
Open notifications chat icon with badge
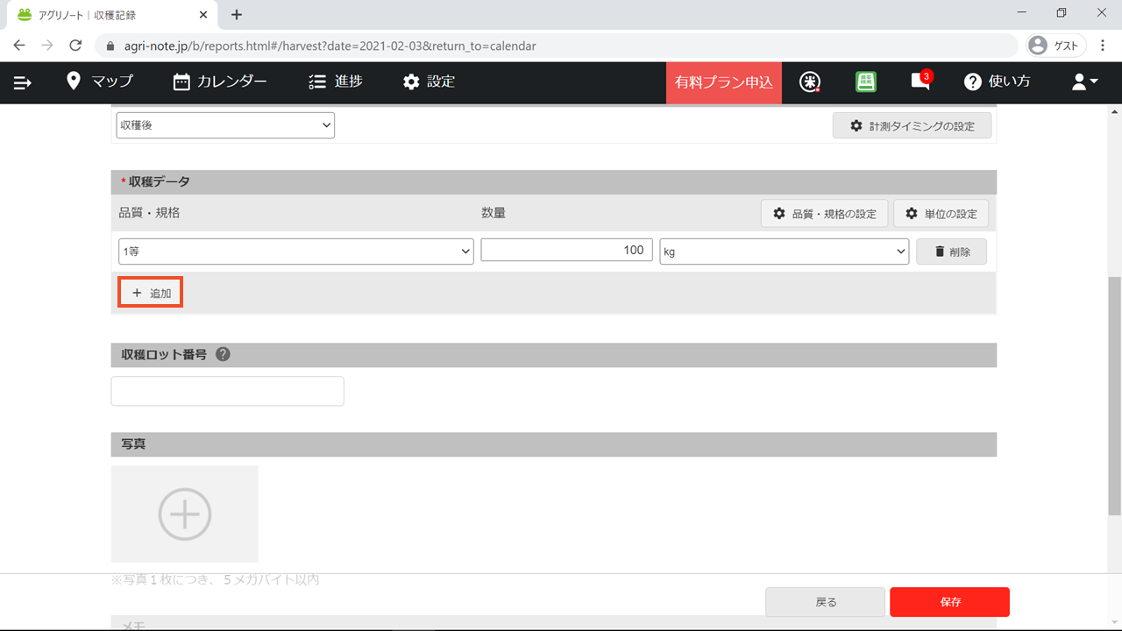(x=920, y=81)
